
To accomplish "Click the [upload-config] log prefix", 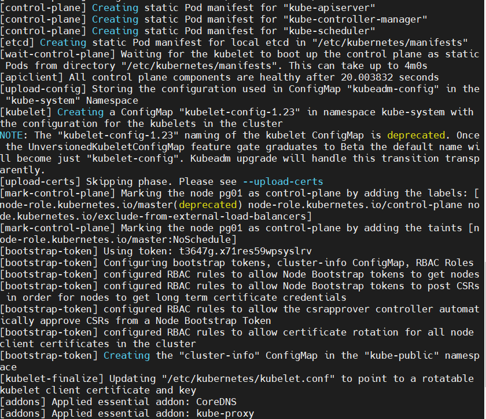I will (x=43, y=89).
